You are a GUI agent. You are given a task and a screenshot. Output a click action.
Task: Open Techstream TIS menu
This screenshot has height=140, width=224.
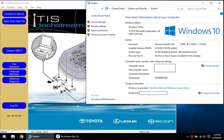[x=26, y=7]
